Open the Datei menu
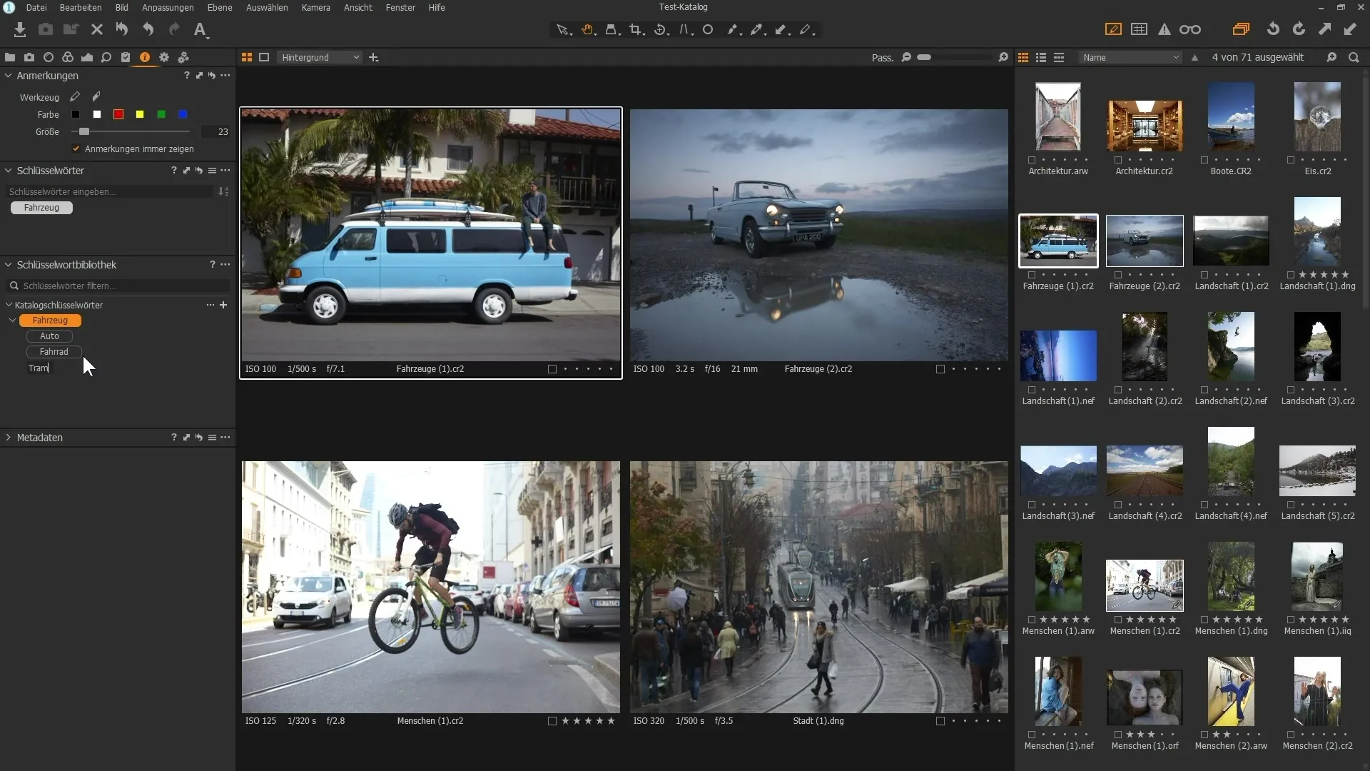Screen dimensions: 1370x771 click(x=36, y=7)
